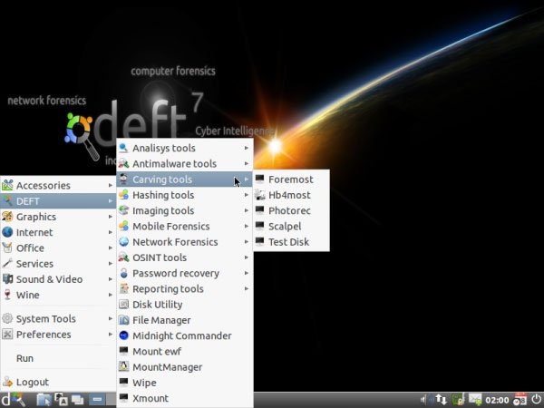Click the Logout icon

point(7,382)
